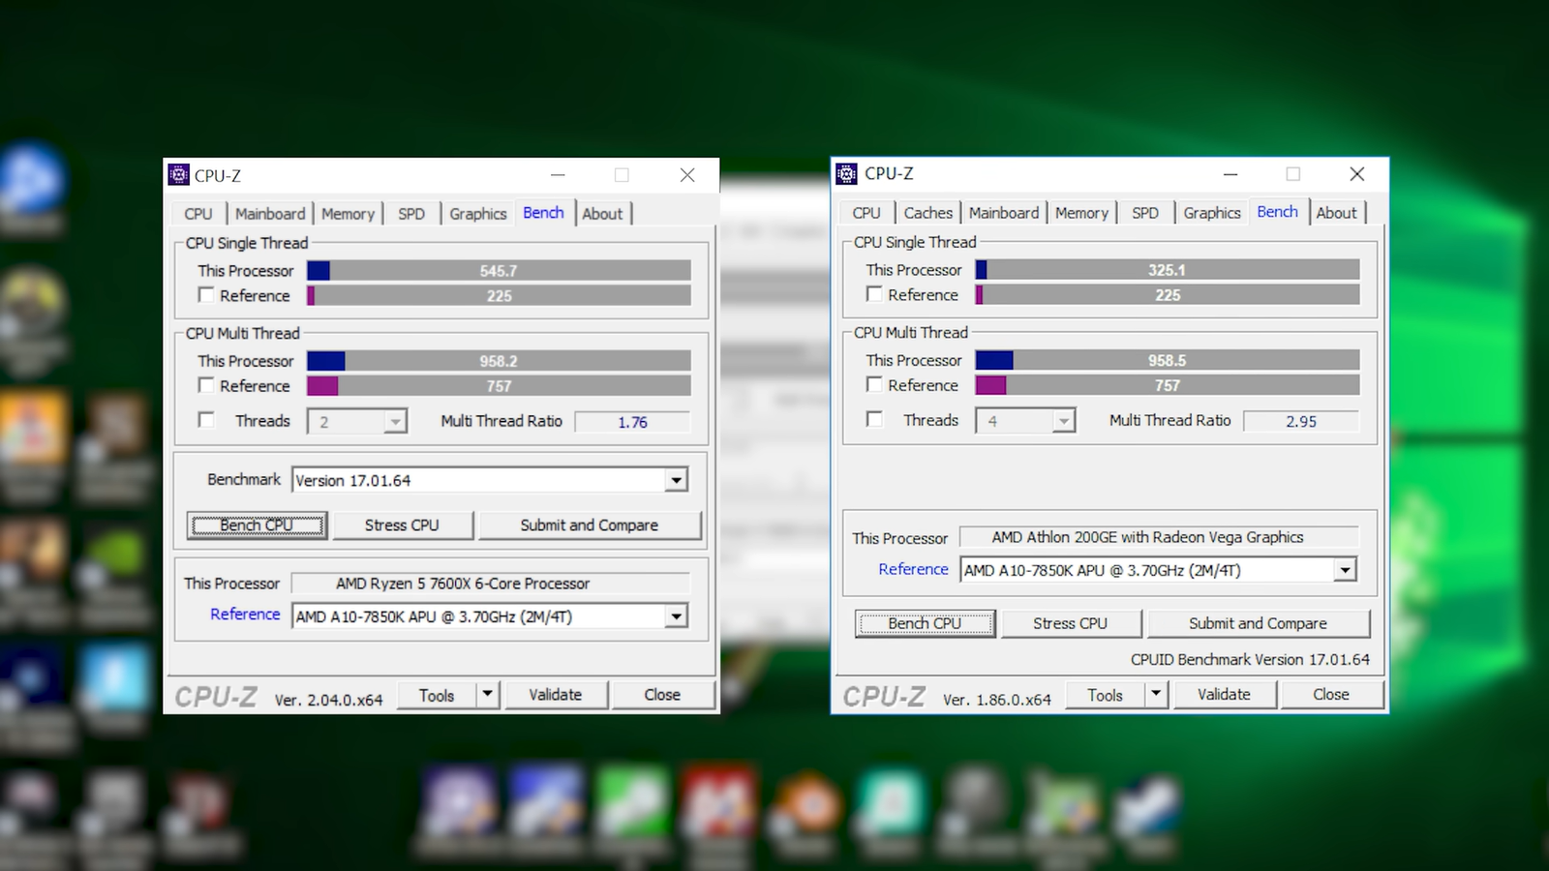The width and height of the screenshot is (1549, 871).
Task: Click Stress CPU in the Athlon 200GE window
Action: (x=1070, y=623)
